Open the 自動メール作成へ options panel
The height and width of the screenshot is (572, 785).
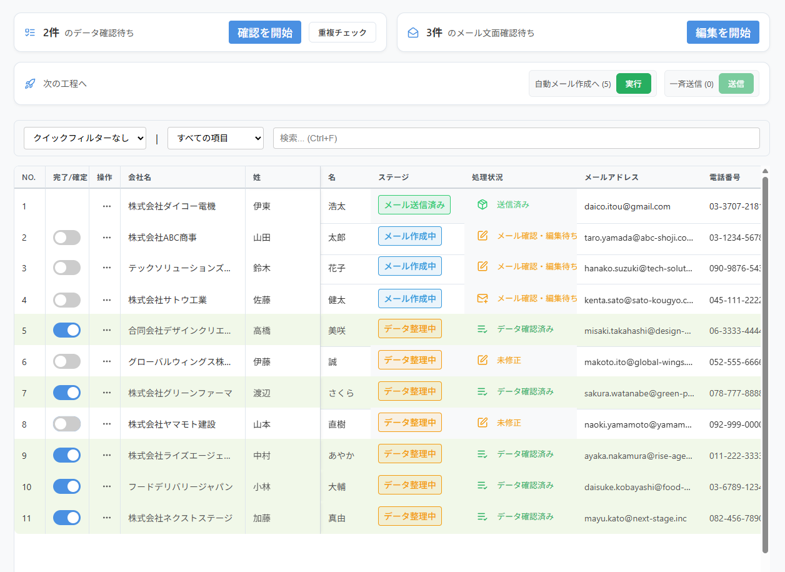(570, 83)
